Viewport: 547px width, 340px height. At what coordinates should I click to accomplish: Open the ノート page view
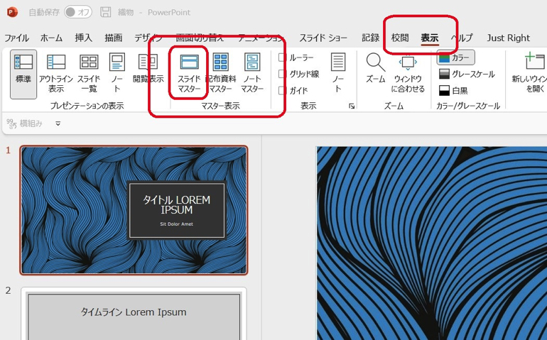(117, 74)
